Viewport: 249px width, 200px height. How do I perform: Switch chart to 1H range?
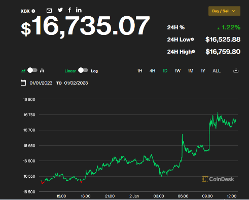139,71
